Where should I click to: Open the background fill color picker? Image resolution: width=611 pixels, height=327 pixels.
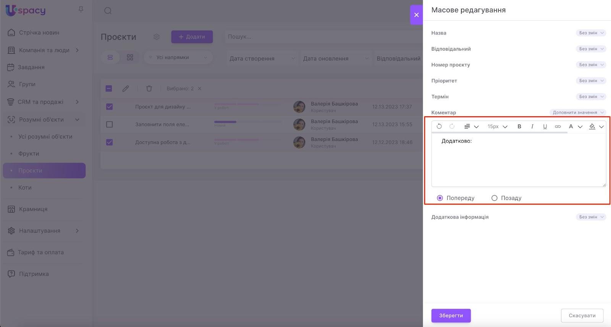pos(596,126)
